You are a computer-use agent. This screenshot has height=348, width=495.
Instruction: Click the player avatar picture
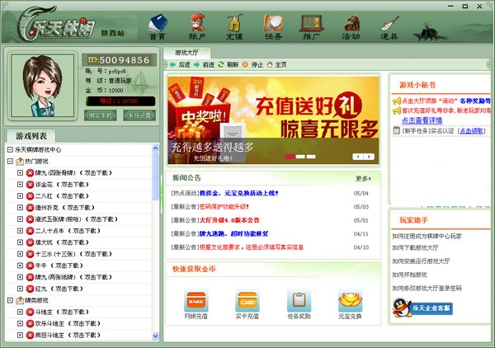tap(43, 86)
